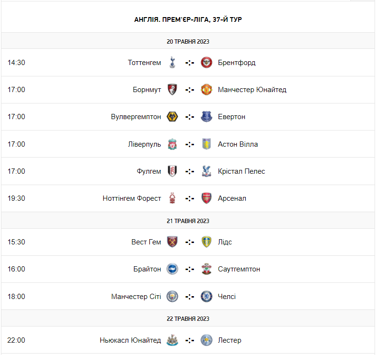Open the Ноттінгем Форест team link

click(x=132, y=198)
